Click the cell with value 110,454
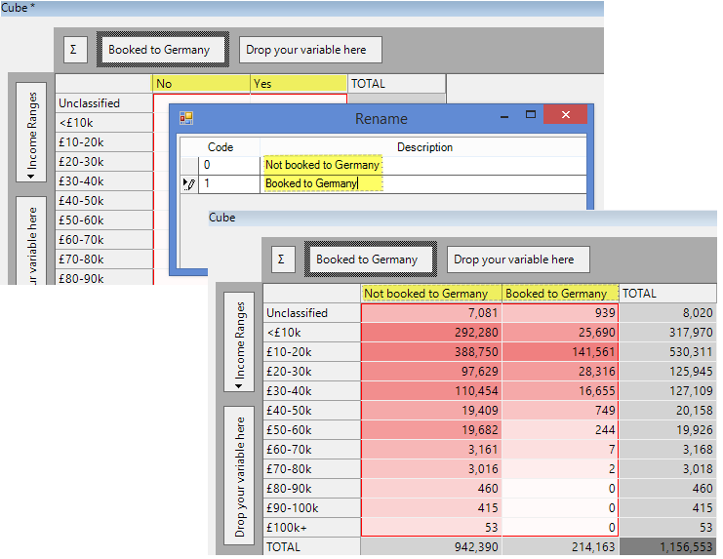Screen dimensions: 723x559 (x=431, y=391)
